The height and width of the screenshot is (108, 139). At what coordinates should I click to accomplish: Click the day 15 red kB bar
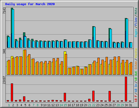click(x=65, y=97)
